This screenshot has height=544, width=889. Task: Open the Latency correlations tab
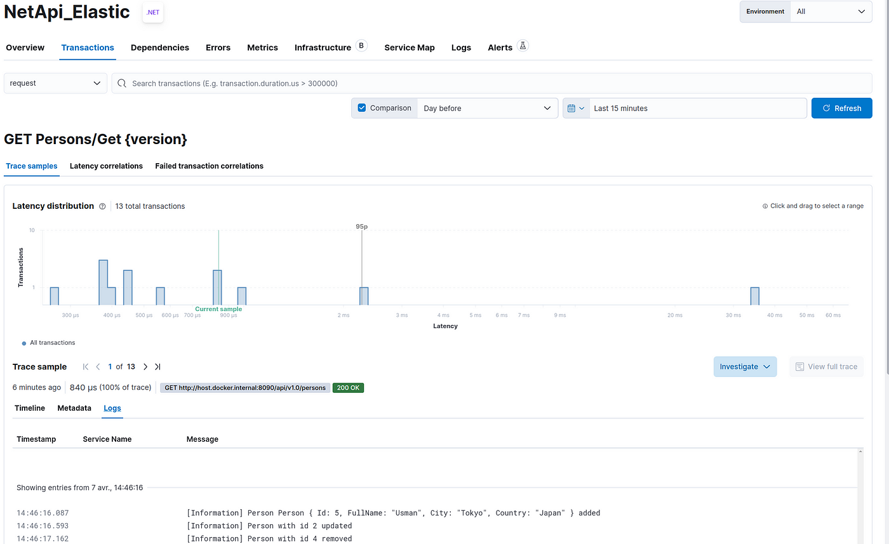point(106,166)
